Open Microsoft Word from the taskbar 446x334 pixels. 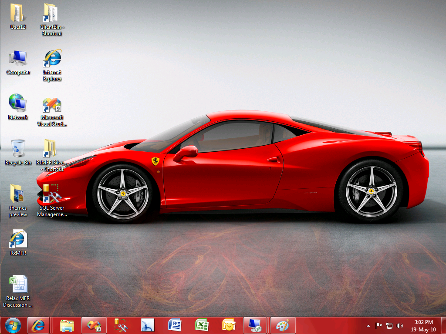[x=174, y=325]
